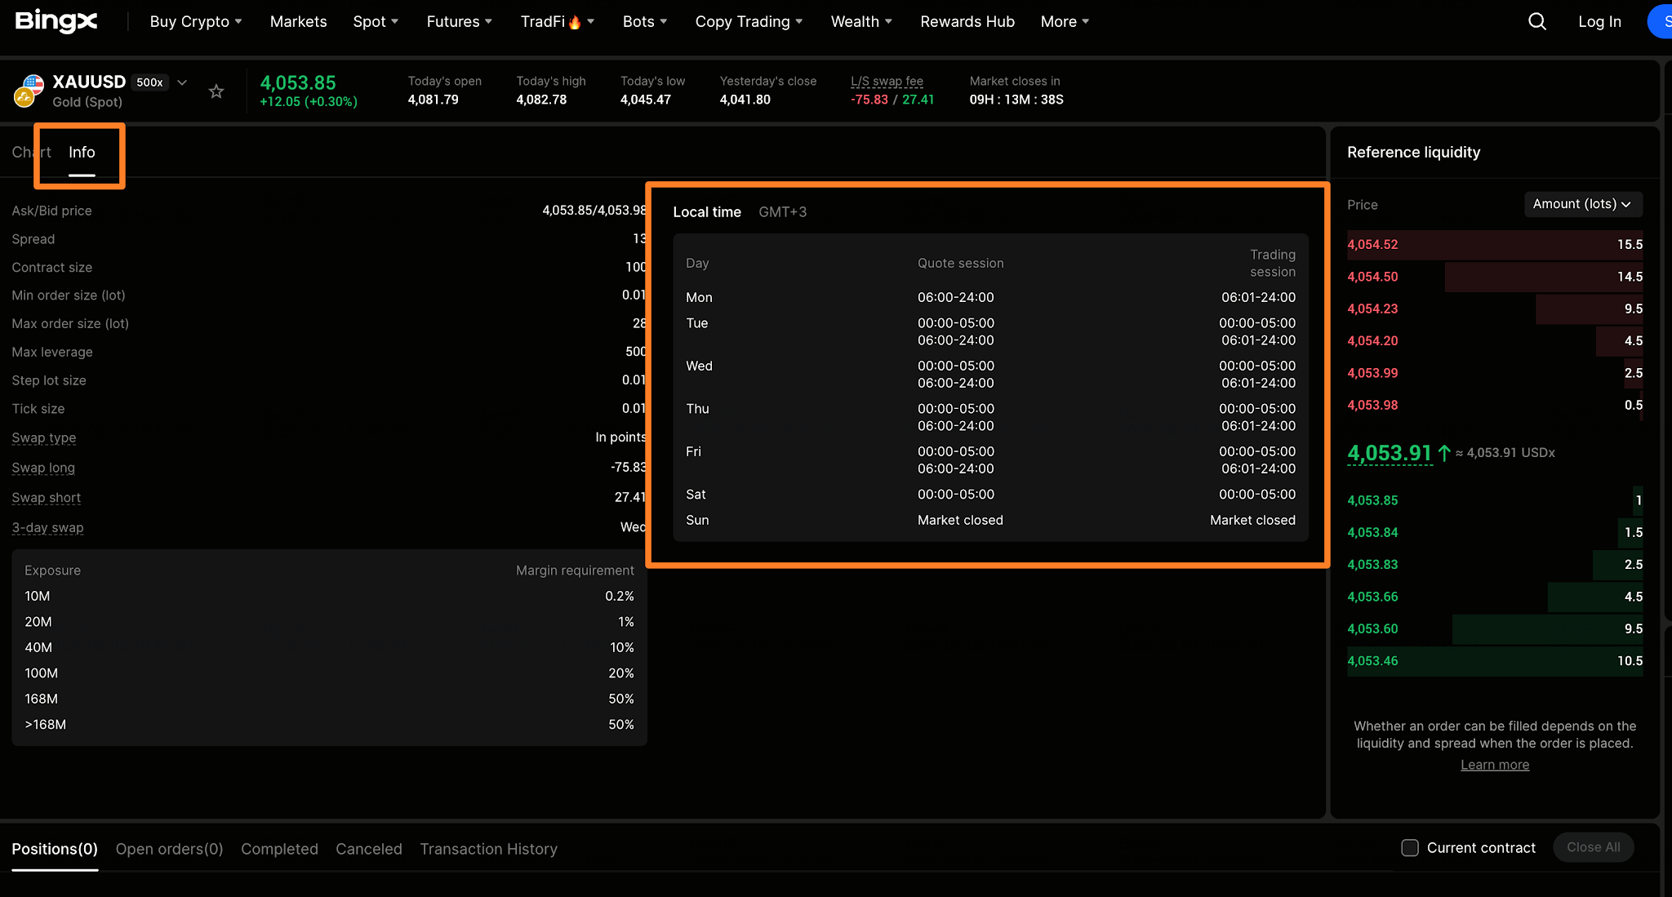The image size is (1672, 897).
Task: Select bid price 4,053.84 in order book
Action: pyautogui.click(x=1373, y=532)
